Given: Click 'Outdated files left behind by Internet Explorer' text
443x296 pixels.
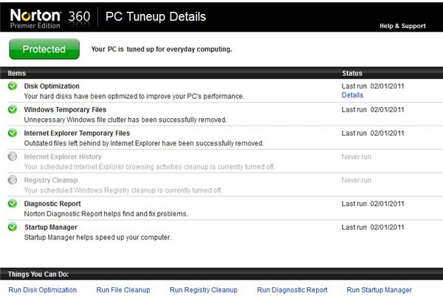Looking at the screenshot, I should [143, 143].
